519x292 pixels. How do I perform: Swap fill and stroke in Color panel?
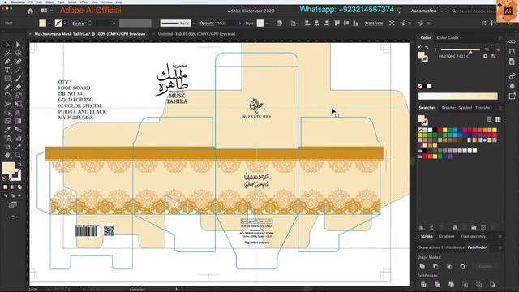pos(427,48)
